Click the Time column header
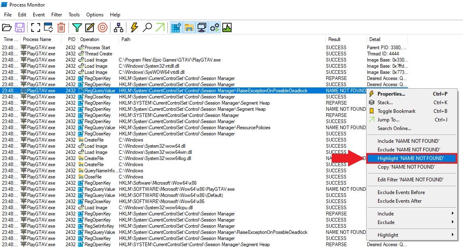 click(10, 39)
